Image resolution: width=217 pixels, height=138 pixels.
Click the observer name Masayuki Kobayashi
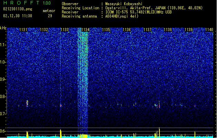pos(124,4)
